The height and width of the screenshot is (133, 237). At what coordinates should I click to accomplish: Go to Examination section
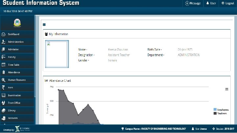[x=17, y=95]
